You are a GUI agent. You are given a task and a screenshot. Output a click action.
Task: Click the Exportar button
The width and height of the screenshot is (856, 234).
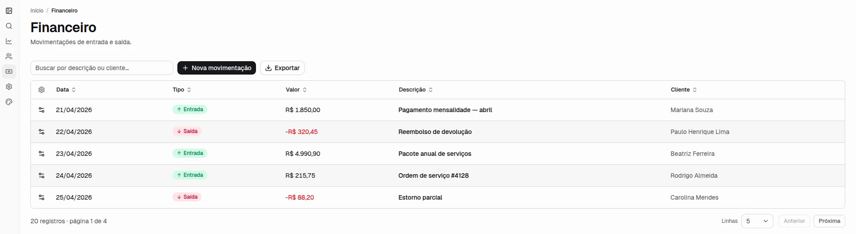(282, 68)
